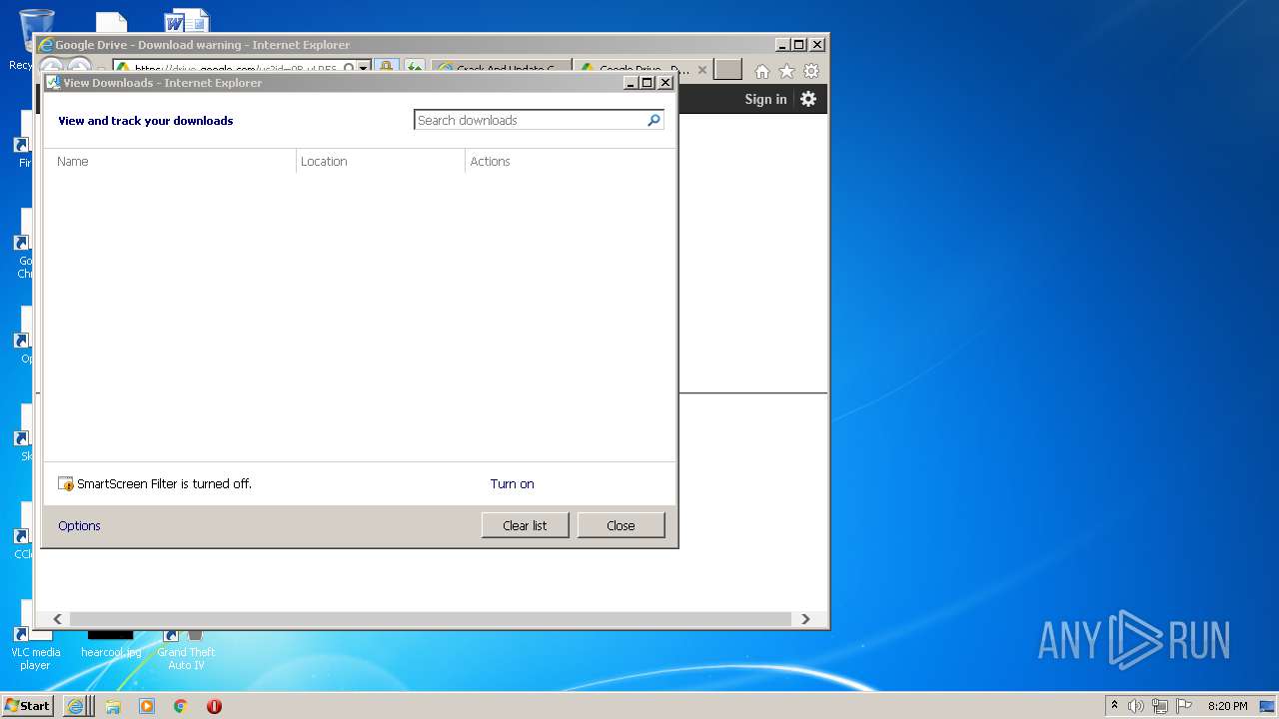Click the Clear list button
The width and height of the screenshot is (1279, 719).
pos(525,525)
